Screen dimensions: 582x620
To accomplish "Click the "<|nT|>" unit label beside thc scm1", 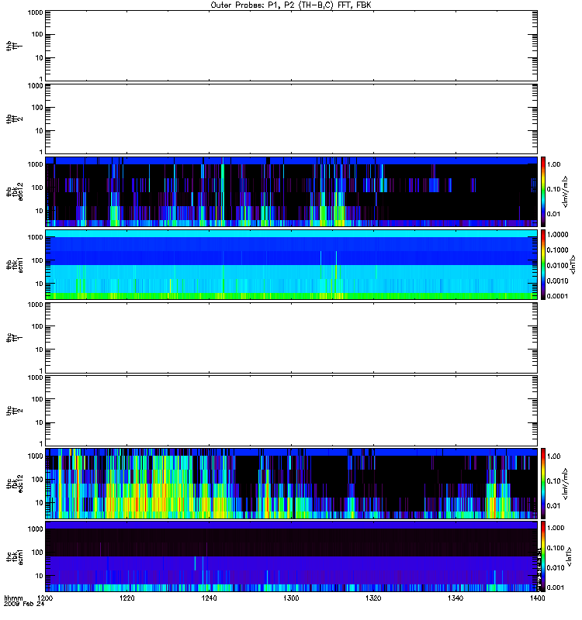I will [x=570, y=556].
